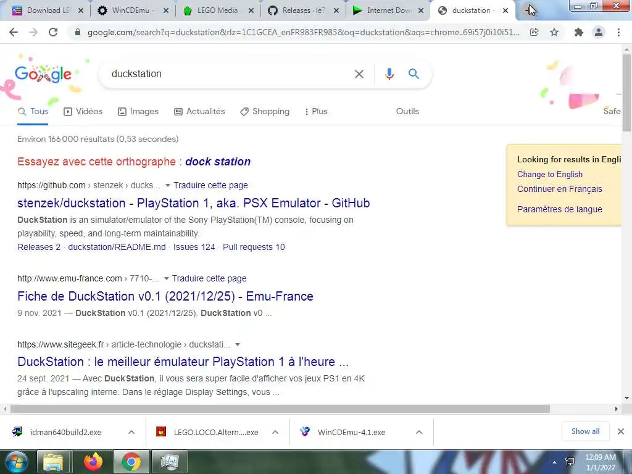Open Windows Start menu orb

pyautogui.click(x=15, y=462)
